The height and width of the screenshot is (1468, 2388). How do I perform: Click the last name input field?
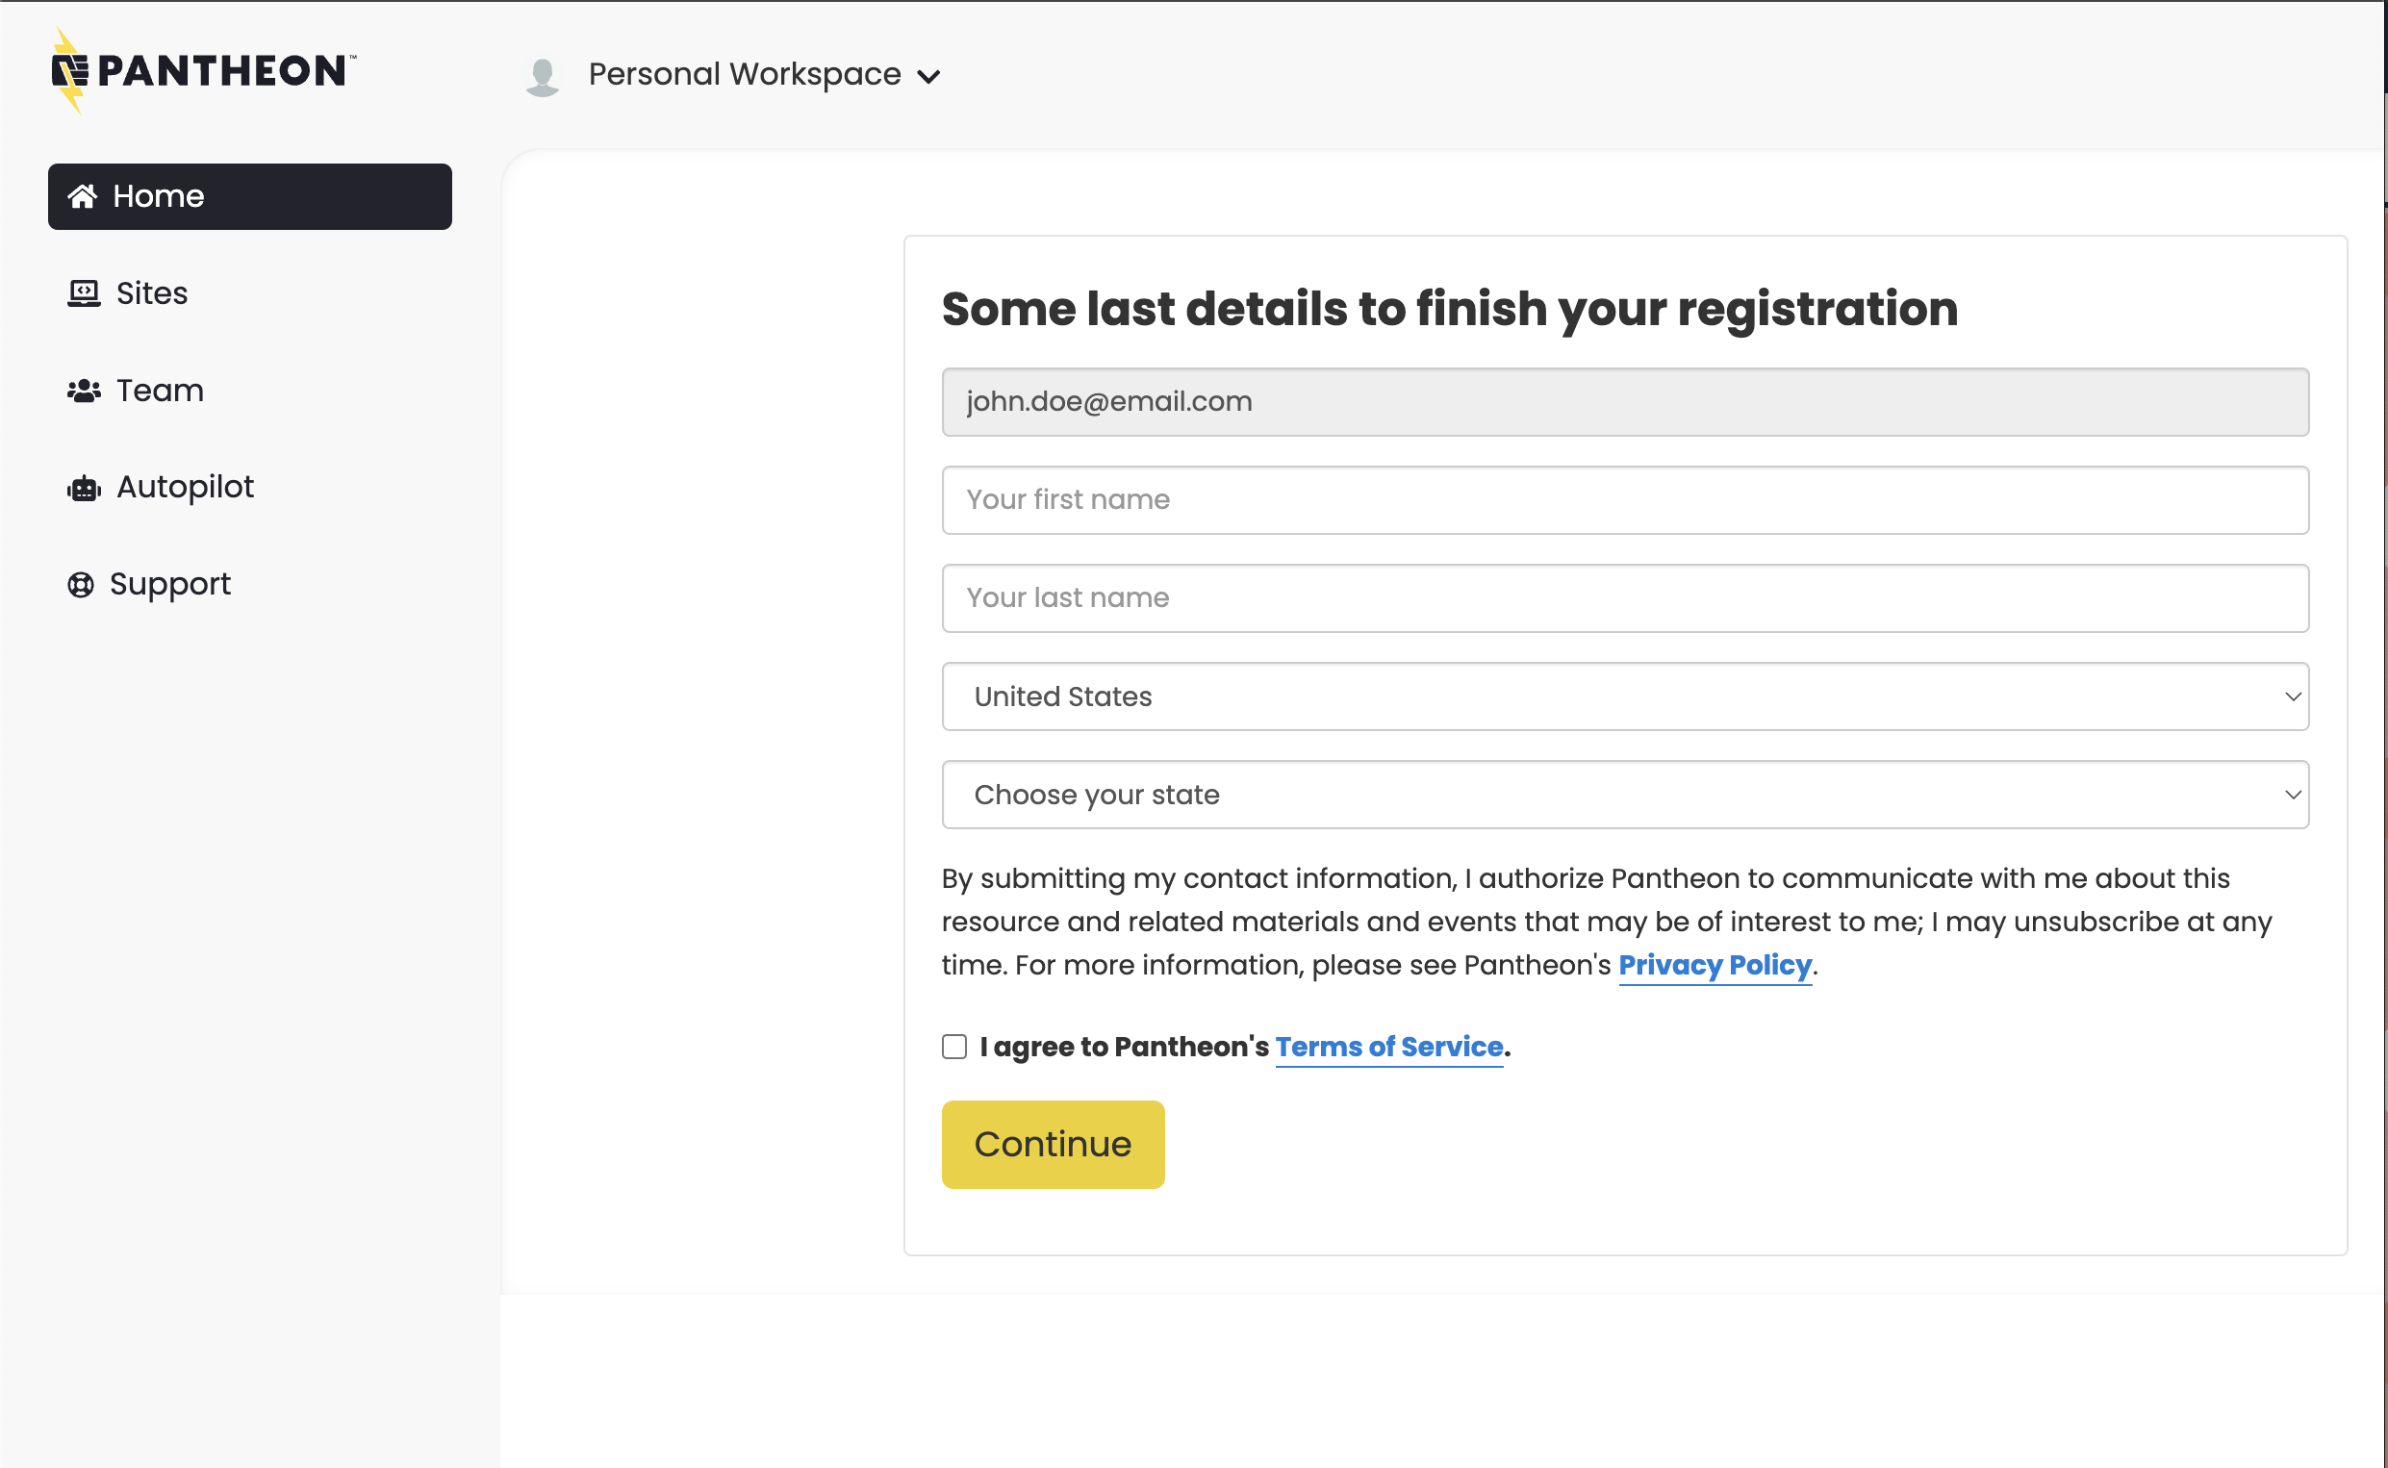pos(1626,598)
